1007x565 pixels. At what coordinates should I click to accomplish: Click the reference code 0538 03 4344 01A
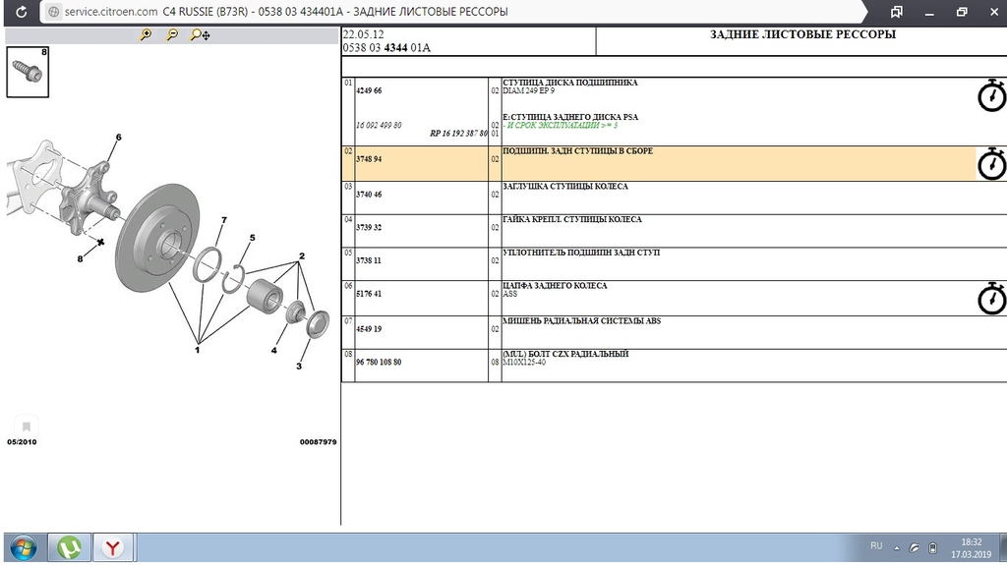pos(386,47)
